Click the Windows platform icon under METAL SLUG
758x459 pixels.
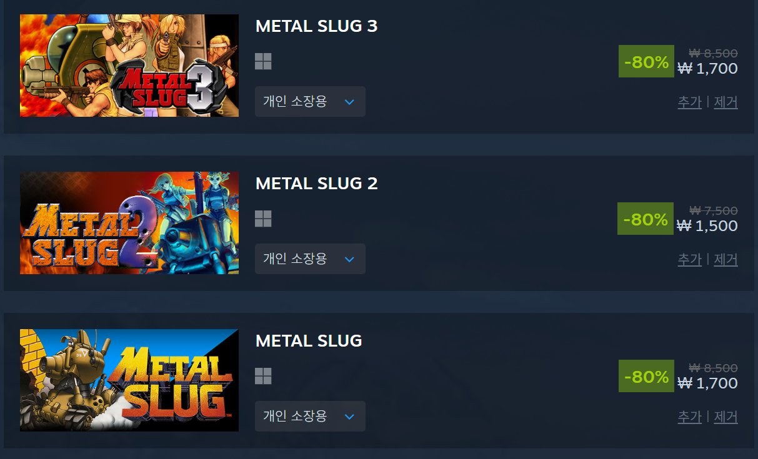coord(263,376)
